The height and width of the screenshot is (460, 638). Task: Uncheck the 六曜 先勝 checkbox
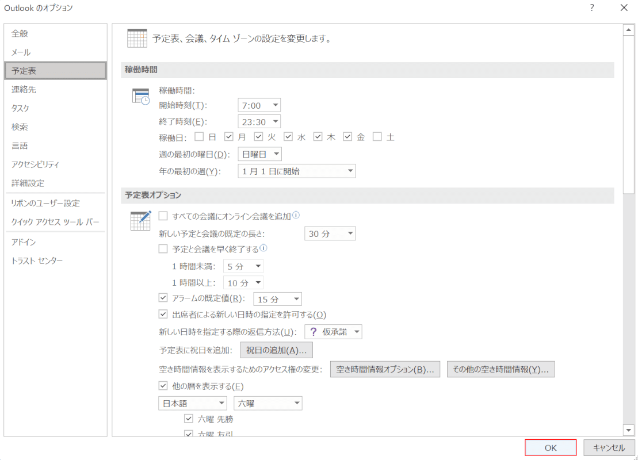pos(188,419)
